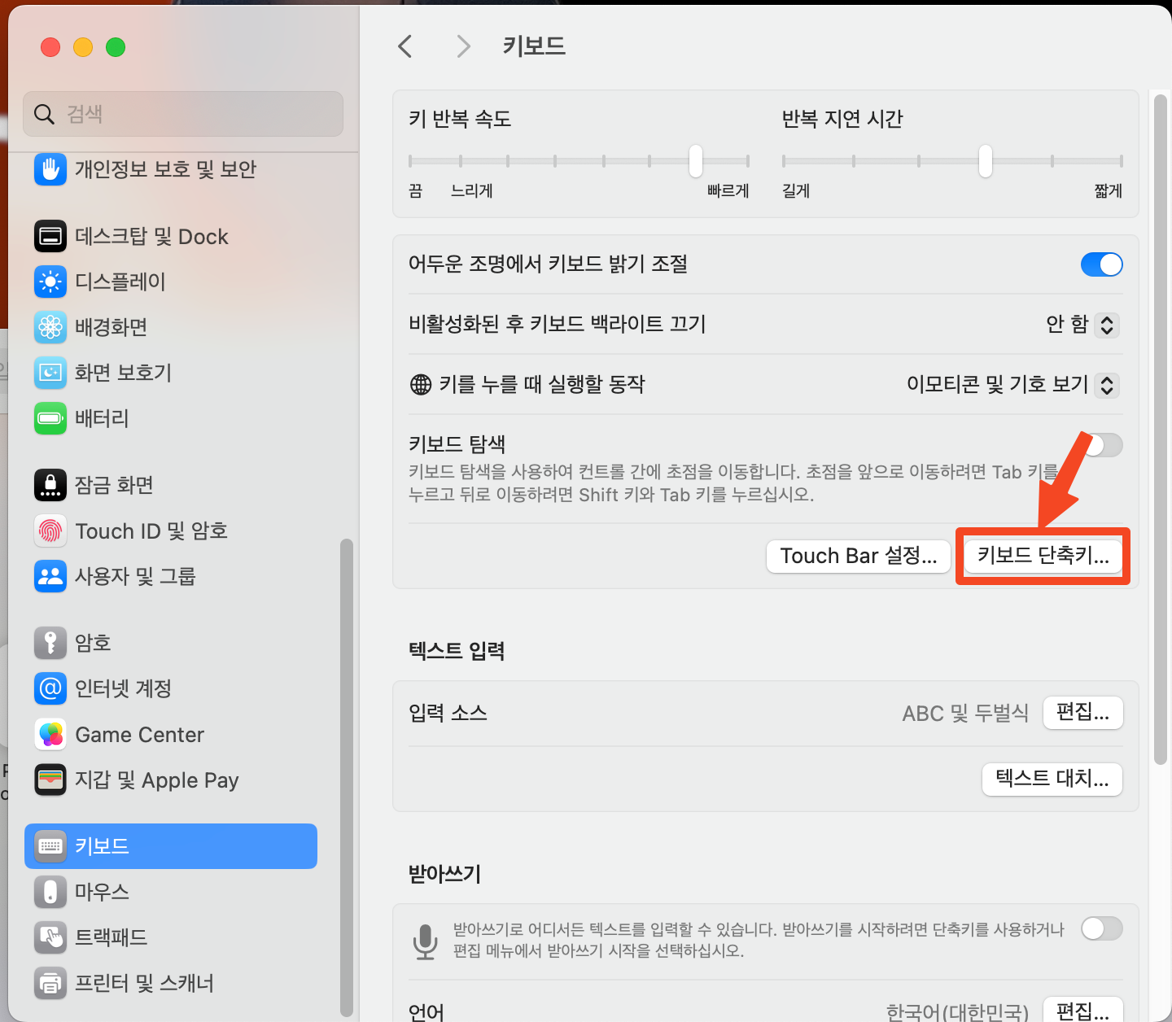The width and height of the screenshot is (1172, 1022).
Task: Click the back navigation chevron
Action: pos(405,46)
